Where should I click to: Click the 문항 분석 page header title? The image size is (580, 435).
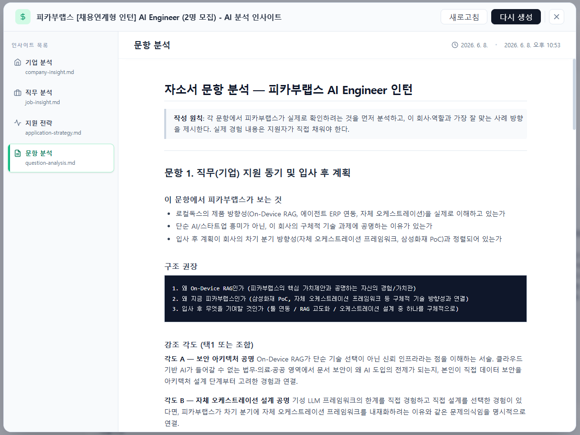[152, 45]
